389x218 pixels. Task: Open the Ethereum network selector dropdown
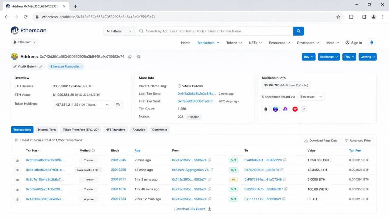(x=24, y=42)
